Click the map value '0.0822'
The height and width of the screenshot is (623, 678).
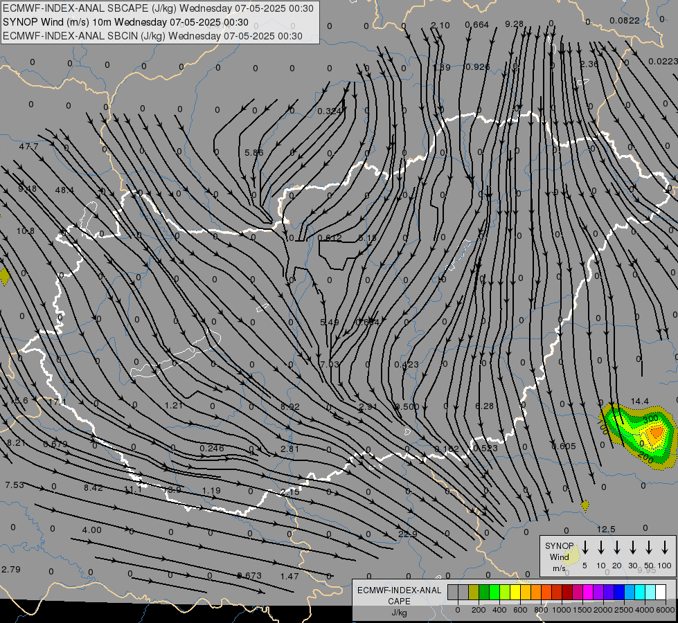[x=625, y=20]
